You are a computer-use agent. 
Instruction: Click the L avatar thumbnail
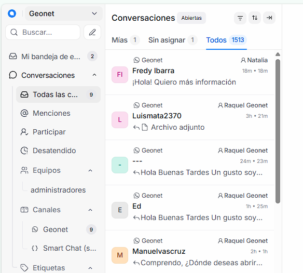120,120
